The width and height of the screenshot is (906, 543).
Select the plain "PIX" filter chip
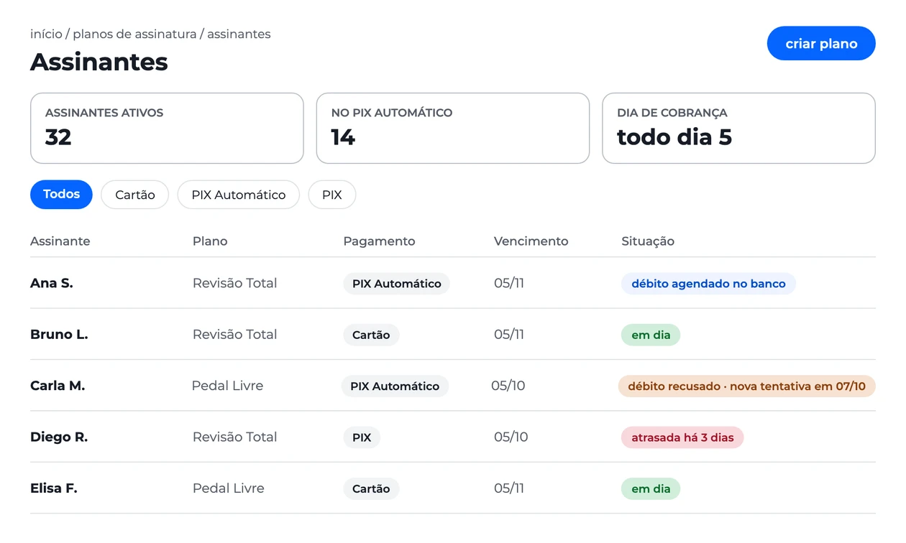pyautogui.click(x=332, y=195)
